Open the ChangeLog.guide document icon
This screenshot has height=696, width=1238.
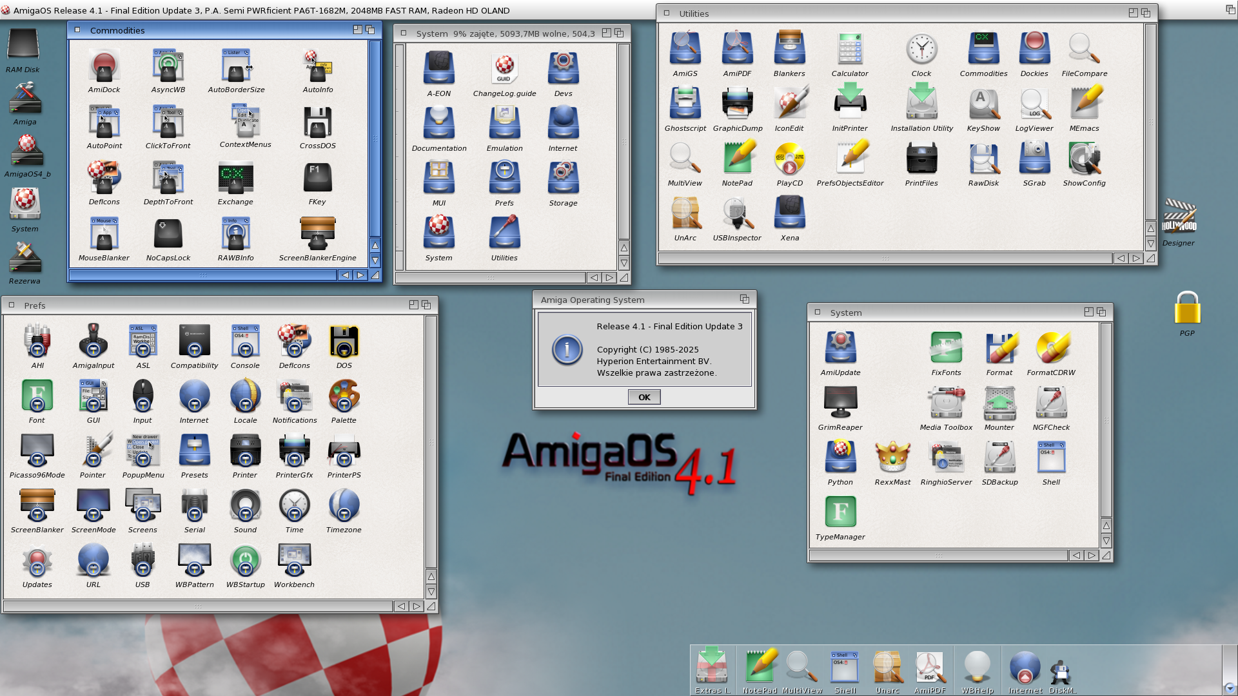[x=504, y=70]
